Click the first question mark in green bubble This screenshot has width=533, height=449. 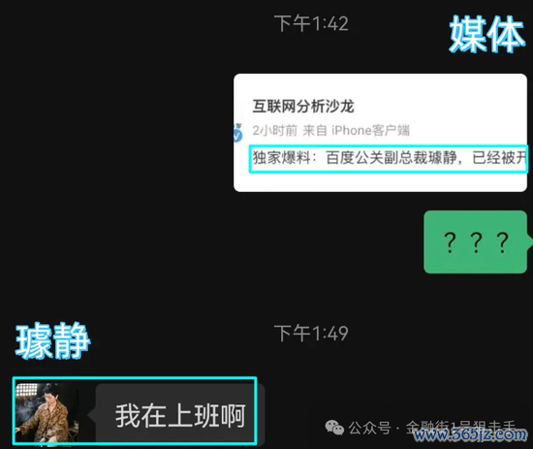(450, 242)
